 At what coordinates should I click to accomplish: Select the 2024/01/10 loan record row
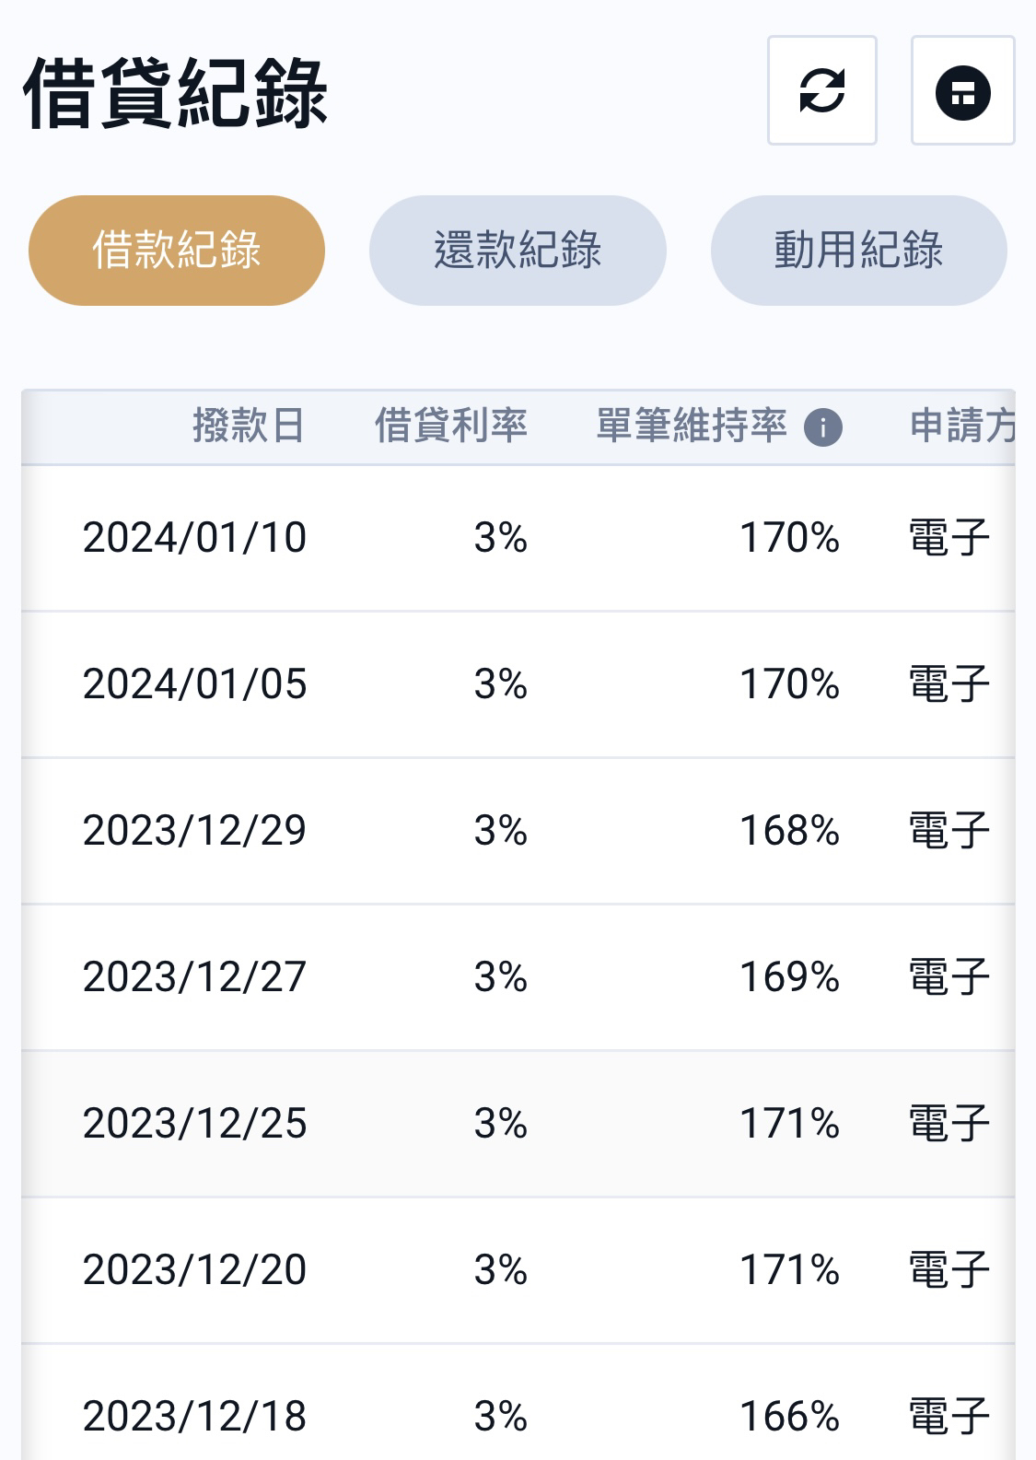tap(518, 538)
